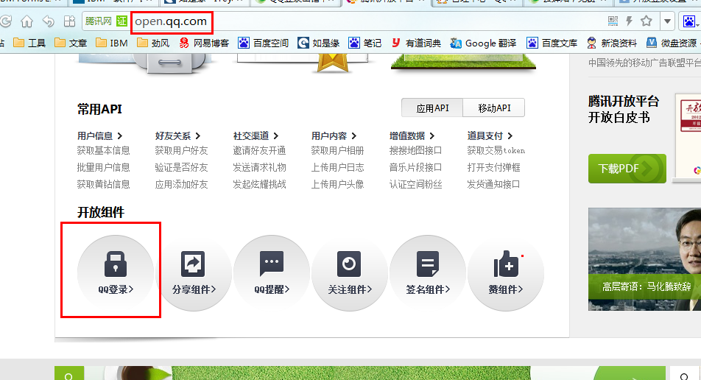The height and width of the screenshot is (380, 701).
Task: Click the tab grid overview icon
Action: (x=70, y=21)
